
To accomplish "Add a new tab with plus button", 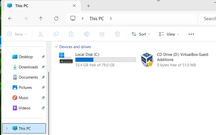I will [x=88, y=6].
